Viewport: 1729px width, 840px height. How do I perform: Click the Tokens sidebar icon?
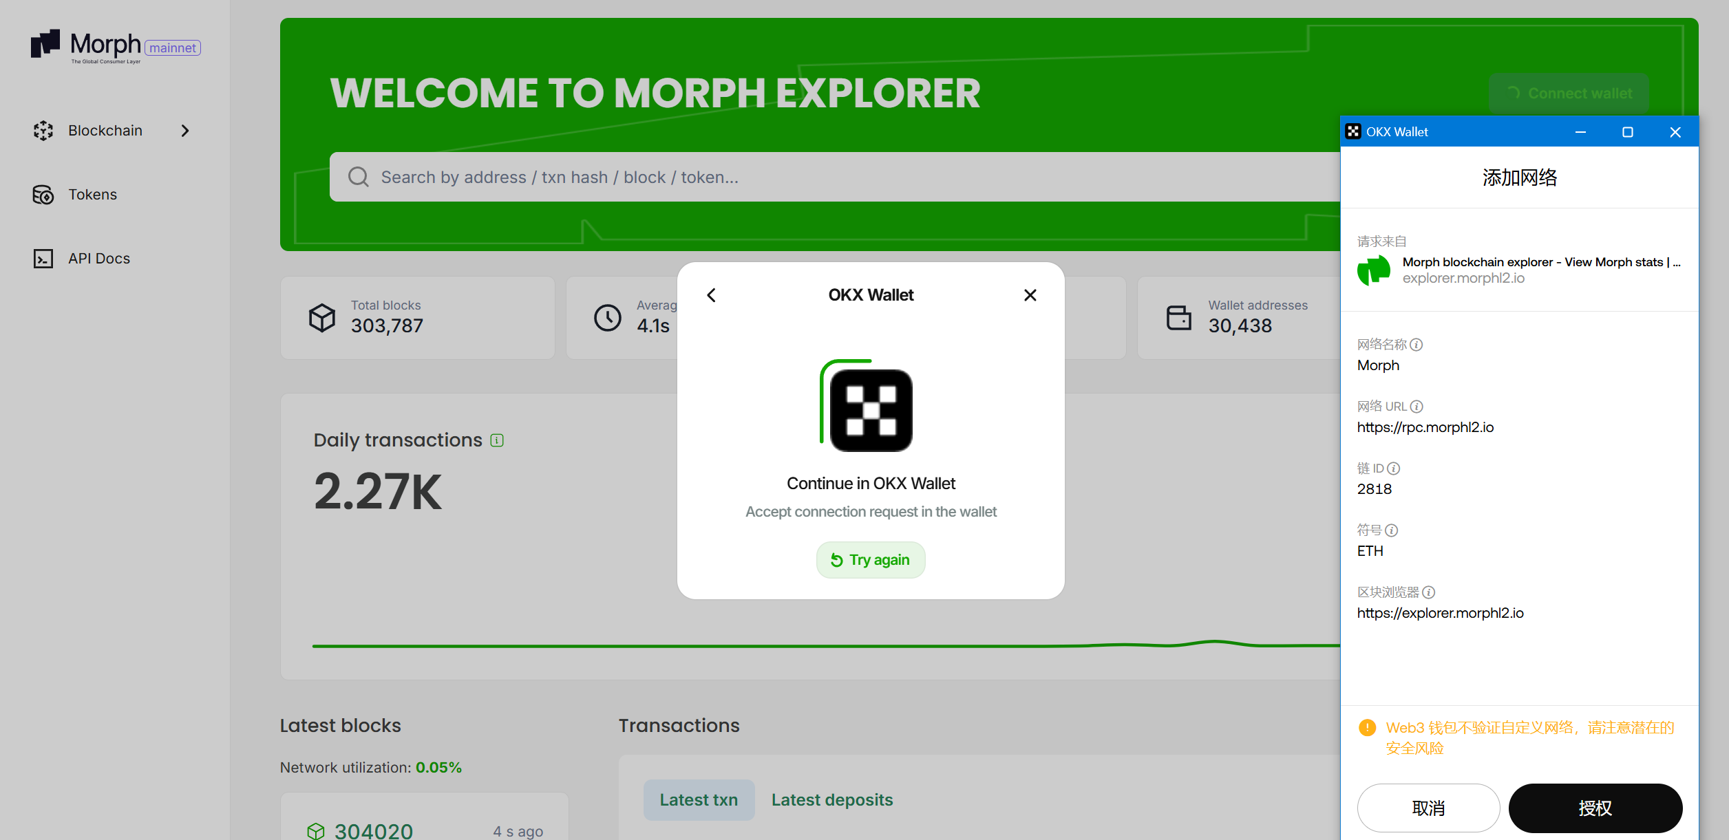(x=41, y=194)
